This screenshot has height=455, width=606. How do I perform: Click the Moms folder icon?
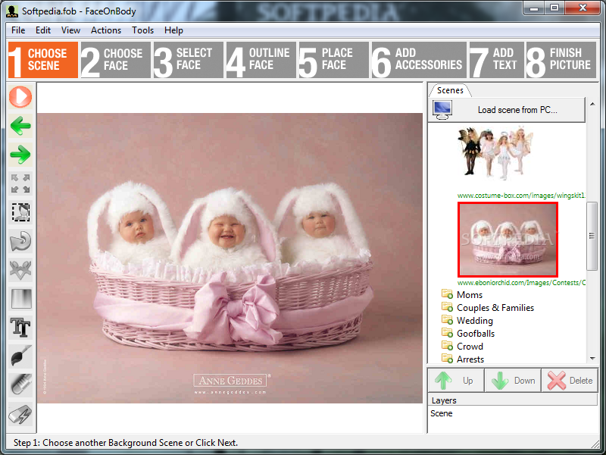click(x=447, y=294)
